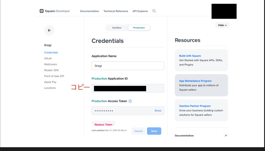Click the Square Developer logo icon

click(41, 11)
